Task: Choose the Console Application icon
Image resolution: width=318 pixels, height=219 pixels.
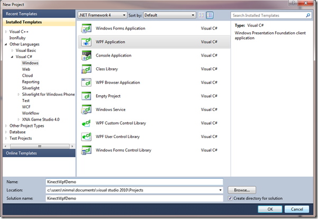Action: tap(85, 56)
